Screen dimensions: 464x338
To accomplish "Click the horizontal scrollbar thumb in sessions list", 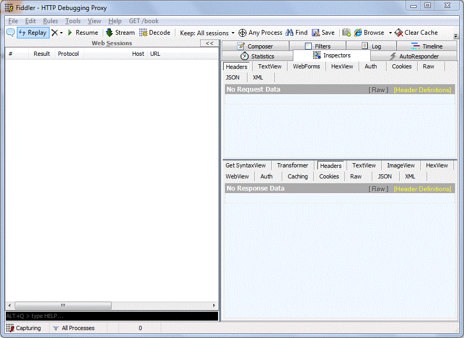I will pyautogui.click(x=63, y=305).
